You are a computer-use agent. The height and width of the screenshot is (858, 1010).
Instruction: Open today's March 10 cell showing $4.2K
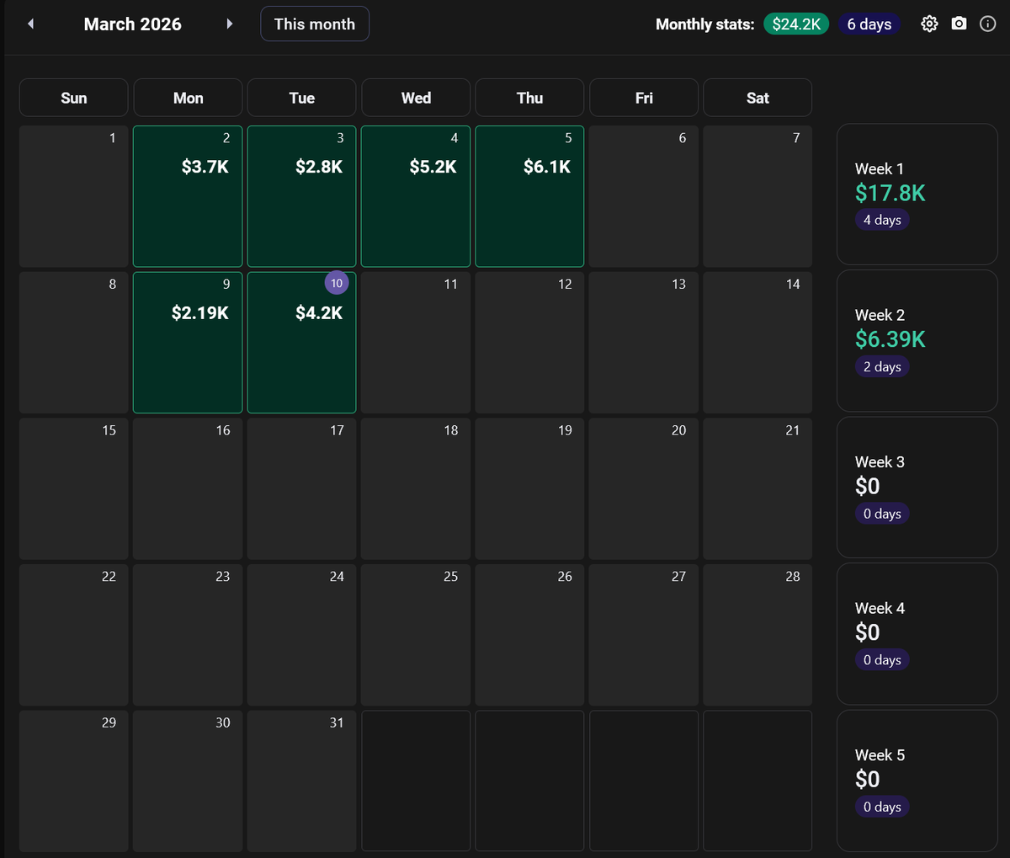click(302, 343)
